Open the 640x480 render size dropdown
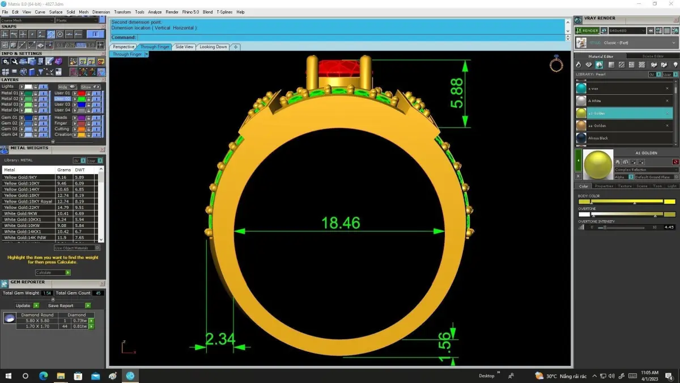Screen dimensions: 680x383 [x=627, y=31]
